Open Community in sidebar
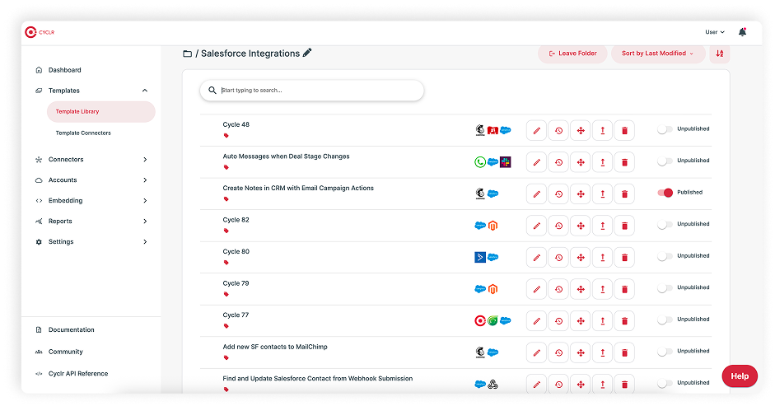This screenshot has height=406, width=775. [65, 352]
